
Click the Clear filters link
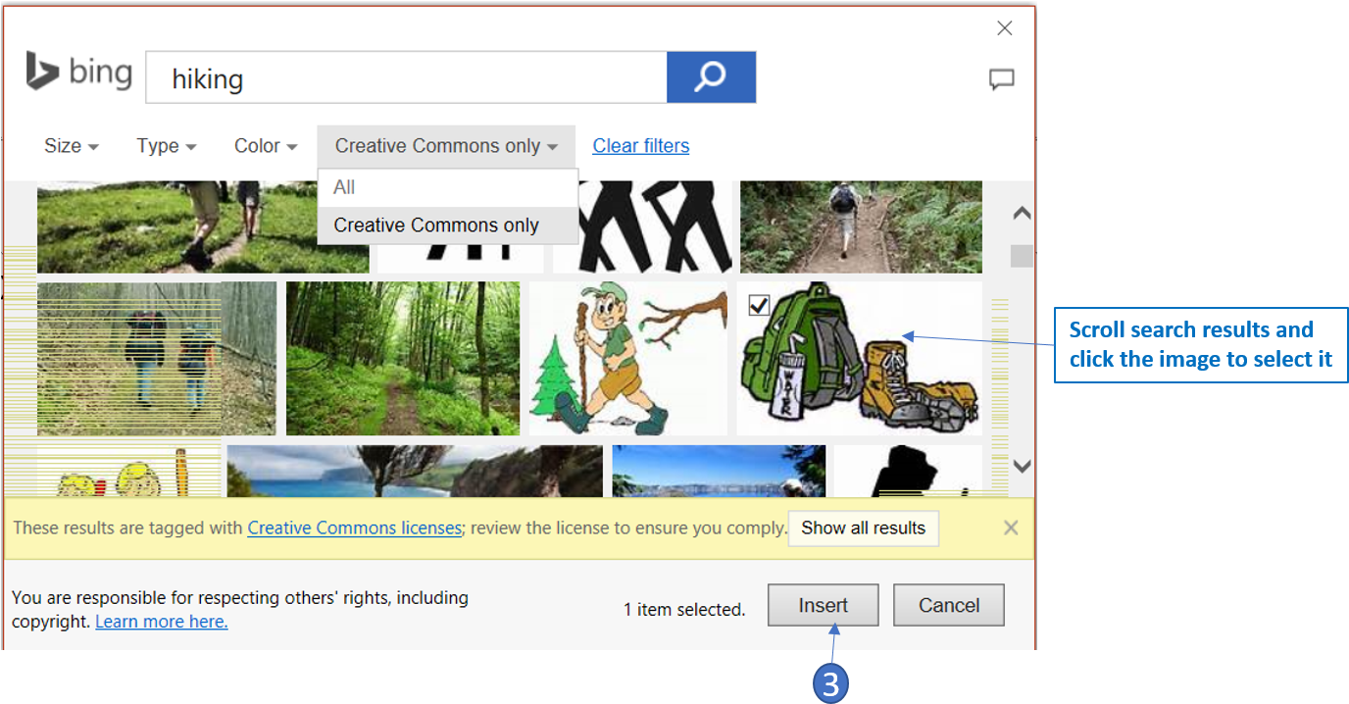pos(640,146)
